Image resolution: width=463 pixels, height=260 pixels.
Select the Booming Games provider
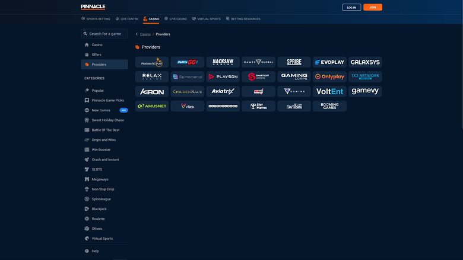coord(329,106)
